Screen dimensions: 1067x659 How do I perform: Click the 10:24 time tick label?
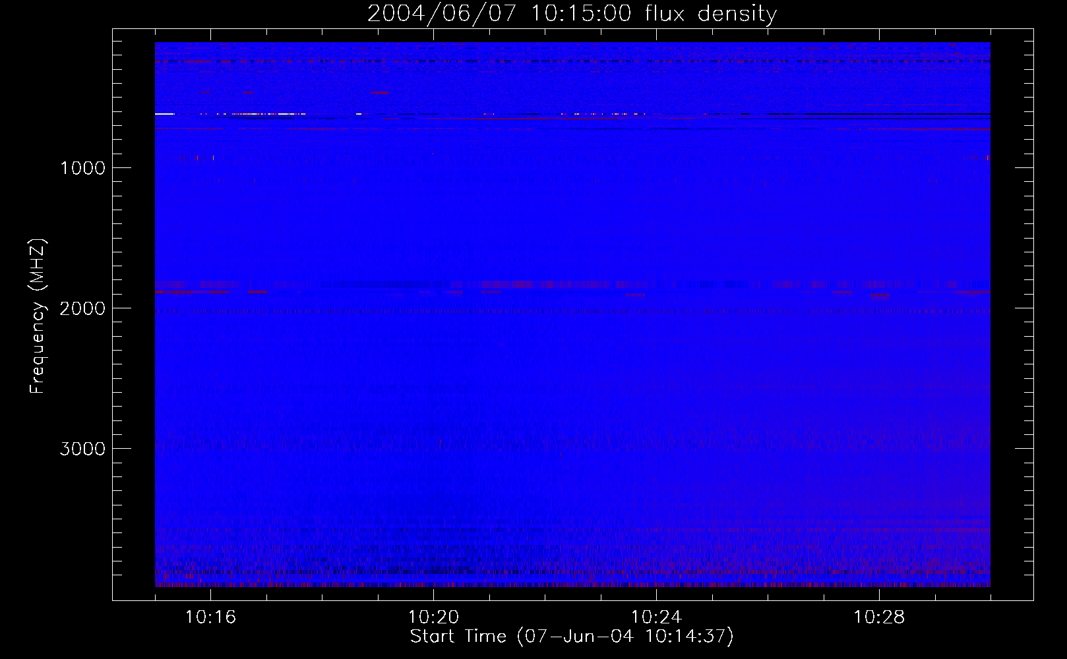click(656, 617)
